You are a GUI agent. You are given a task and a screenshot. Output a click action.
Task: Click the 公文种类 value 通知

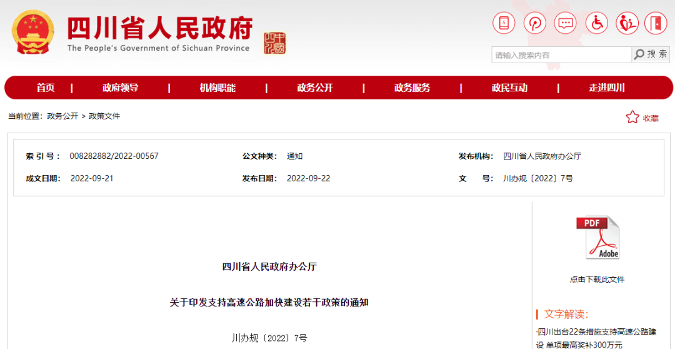point(295,156)
